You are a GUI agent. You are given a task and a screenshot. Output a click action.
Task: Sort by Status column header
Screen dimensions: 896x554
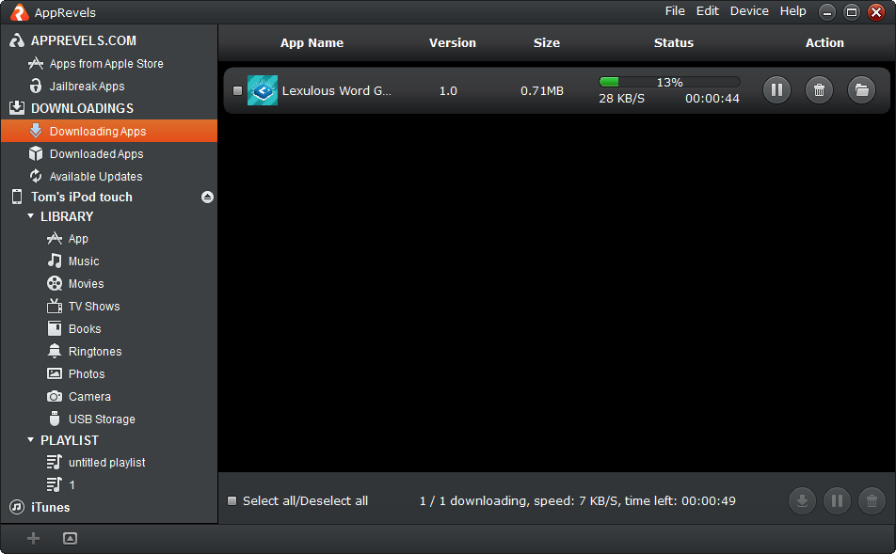tap(674, 43)
